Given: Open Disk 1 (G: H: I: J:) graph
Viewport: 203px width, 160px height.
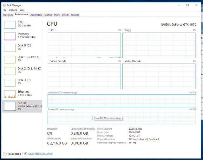Looking at the screenshot, I should (10, 59).
